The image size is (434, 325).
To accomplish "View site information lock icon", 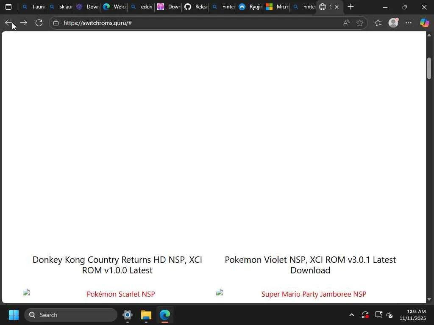I will 56,23.
